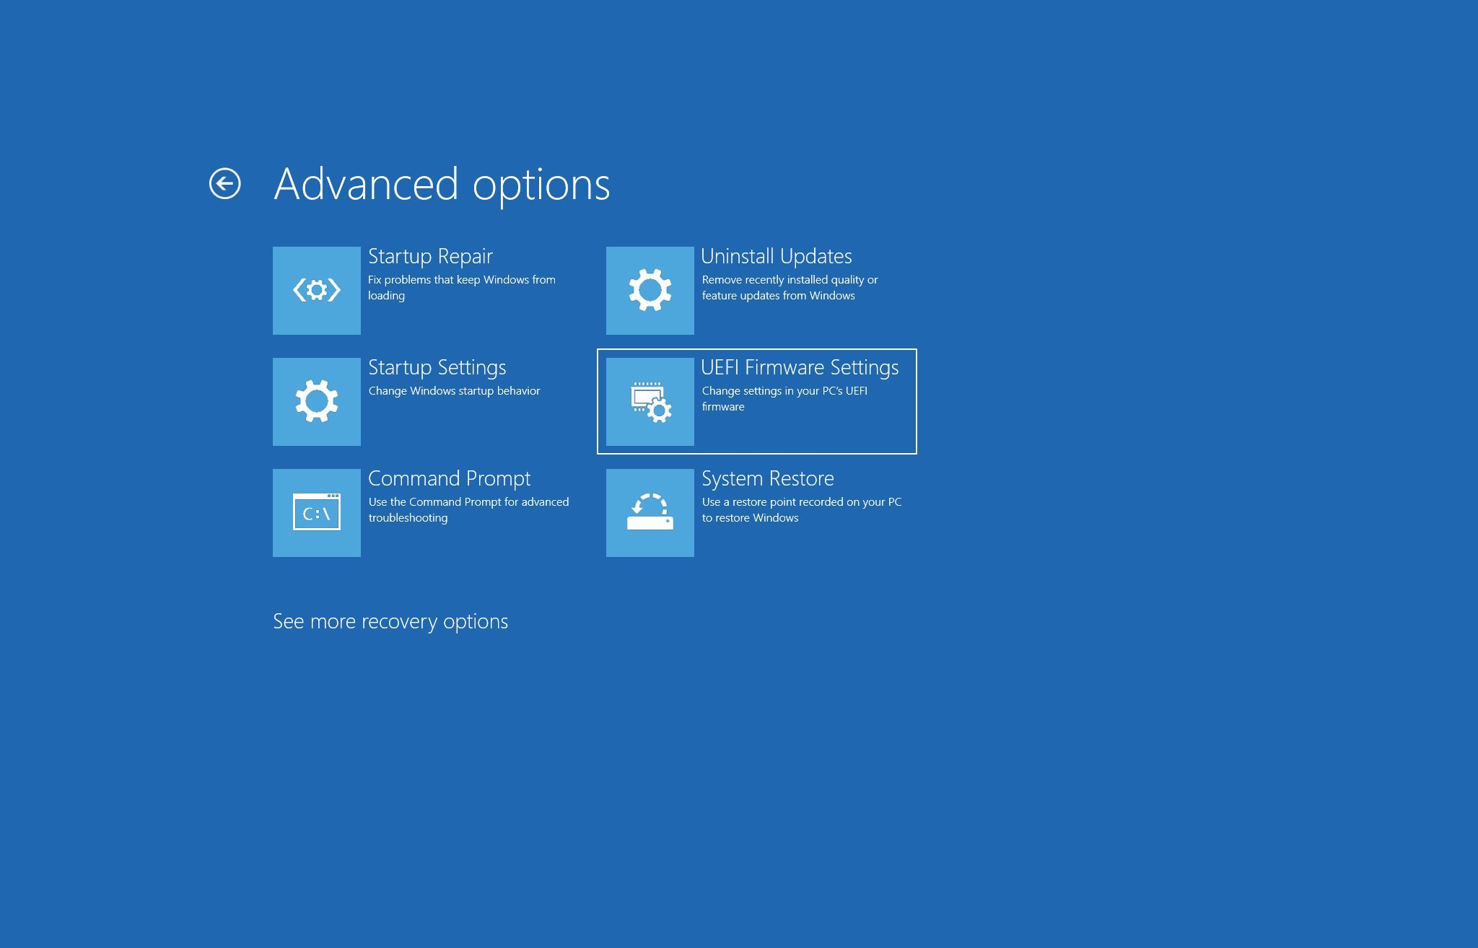Click the Command Prompt C:\ icon
1478x948 pixels.
tap(316, 512)
